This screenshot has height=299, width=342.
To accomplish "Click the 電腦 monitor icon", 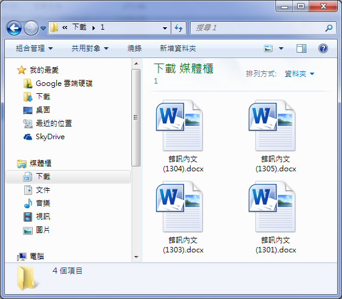I will pos(22,257).
